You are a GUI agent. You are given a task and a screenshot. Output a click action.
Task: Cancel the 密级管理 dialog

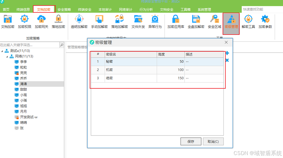pyautogui.click(x=213, y=141)
